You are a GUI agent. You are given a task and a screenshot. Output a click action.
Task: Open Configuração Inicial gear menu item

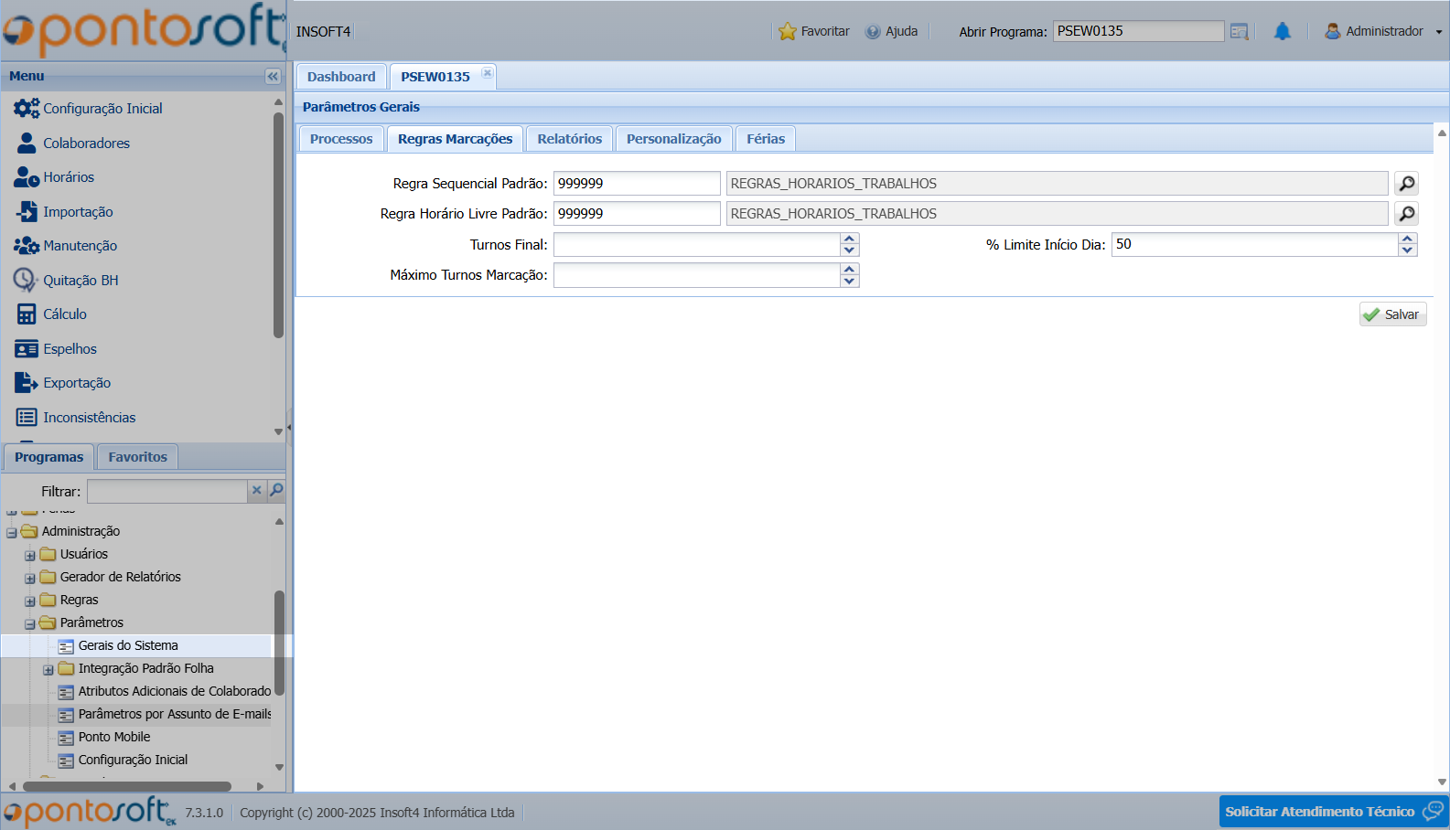[27, 109]
